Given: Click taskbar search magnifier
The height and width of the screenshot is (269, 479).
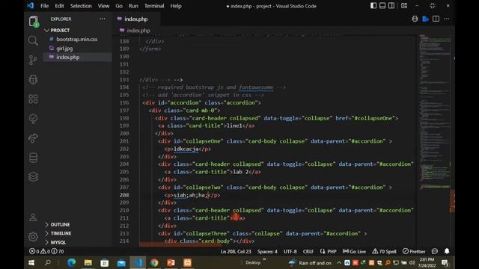Looking at the screenshot, I should (x=48, y=262).
